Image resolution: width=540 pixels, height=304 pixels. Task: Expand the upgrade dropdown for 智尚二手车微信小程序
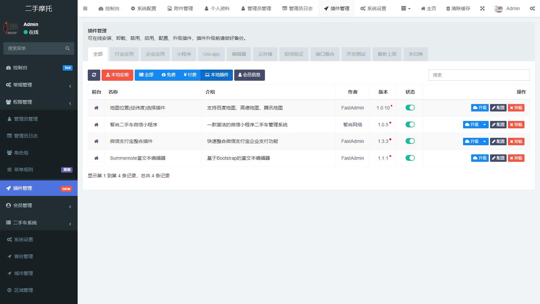tap(485, 124)
